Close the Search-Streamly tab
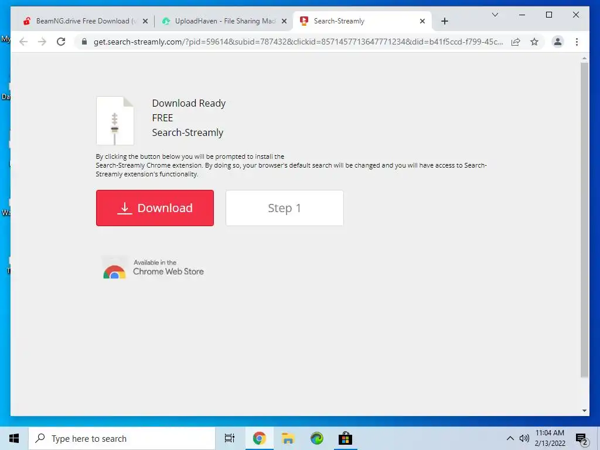 (422, 21)
